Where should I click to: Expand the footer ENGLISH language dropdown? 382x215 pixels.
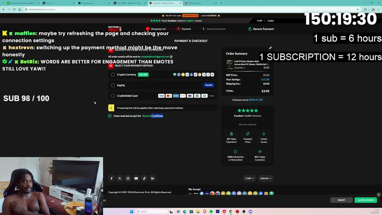click(x=266, y=179)
